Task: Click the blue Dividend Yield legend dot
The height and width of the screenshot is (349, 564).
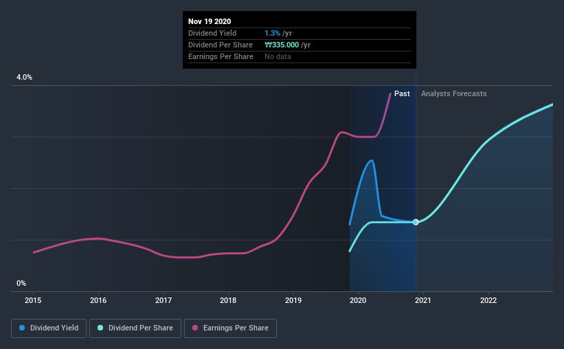Action: [22, 328]
